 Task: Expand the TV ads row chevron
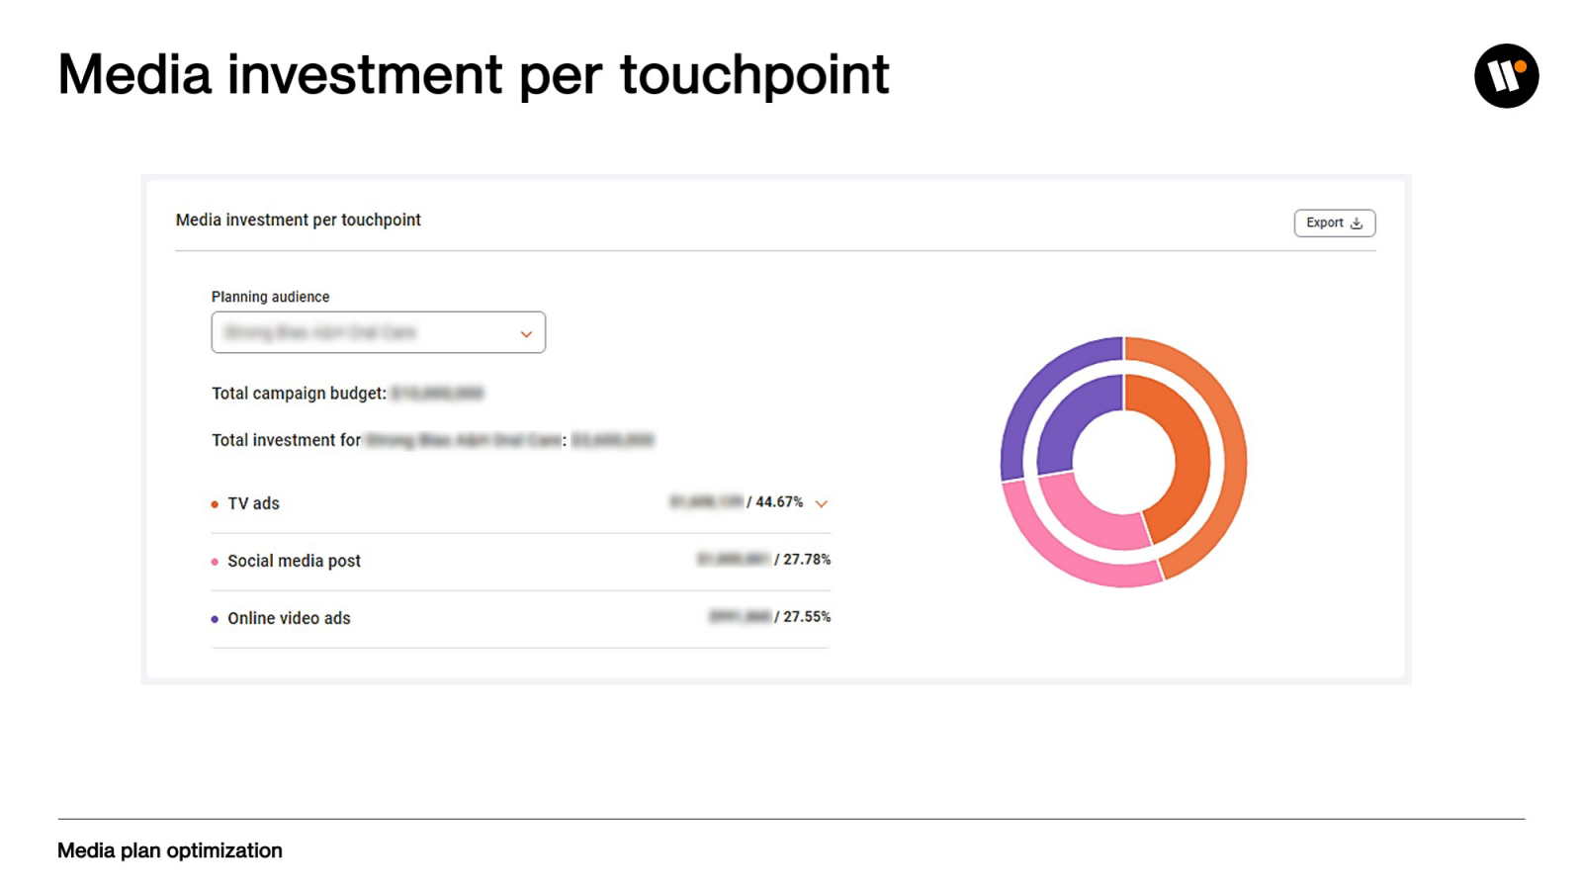click(x=821, y=504)
